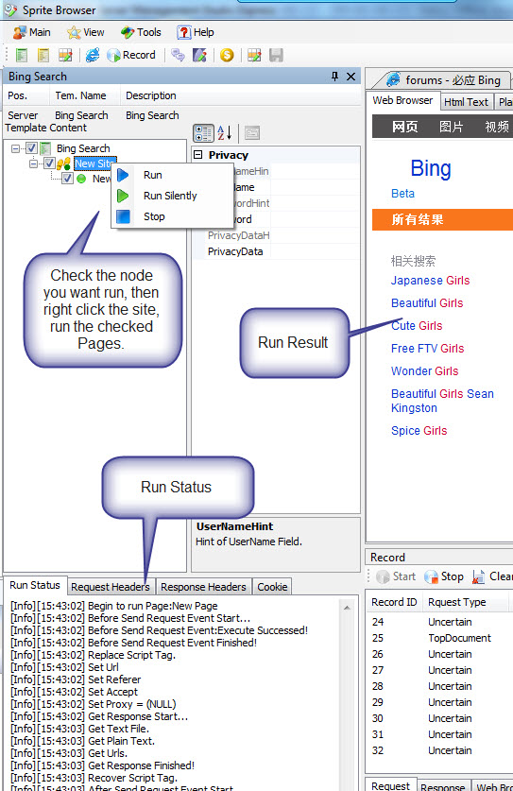This screenshot has height=791, width=513.
Task: Click the people icon of New Site node
Action: (x=63, y=163)
